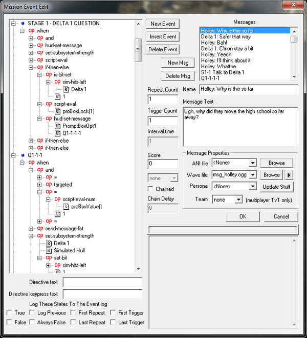Expand the targeted node in the tree

40,185
